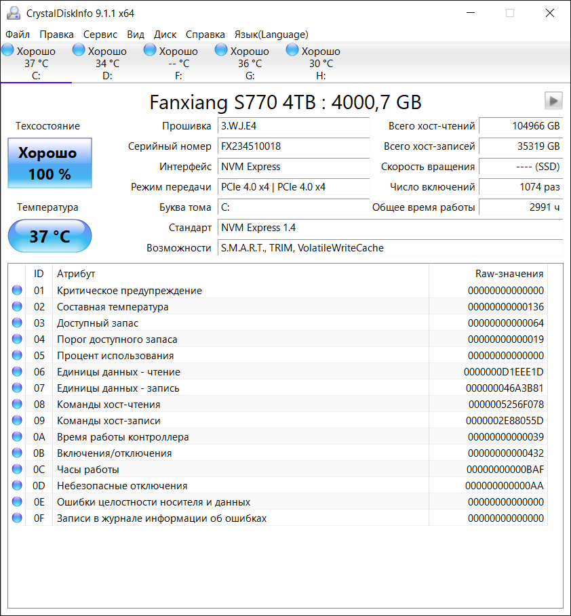This screenshot has height=616, width=571.
Task: Click raw value 000000000000AA
Action: (x=505, y=486)
